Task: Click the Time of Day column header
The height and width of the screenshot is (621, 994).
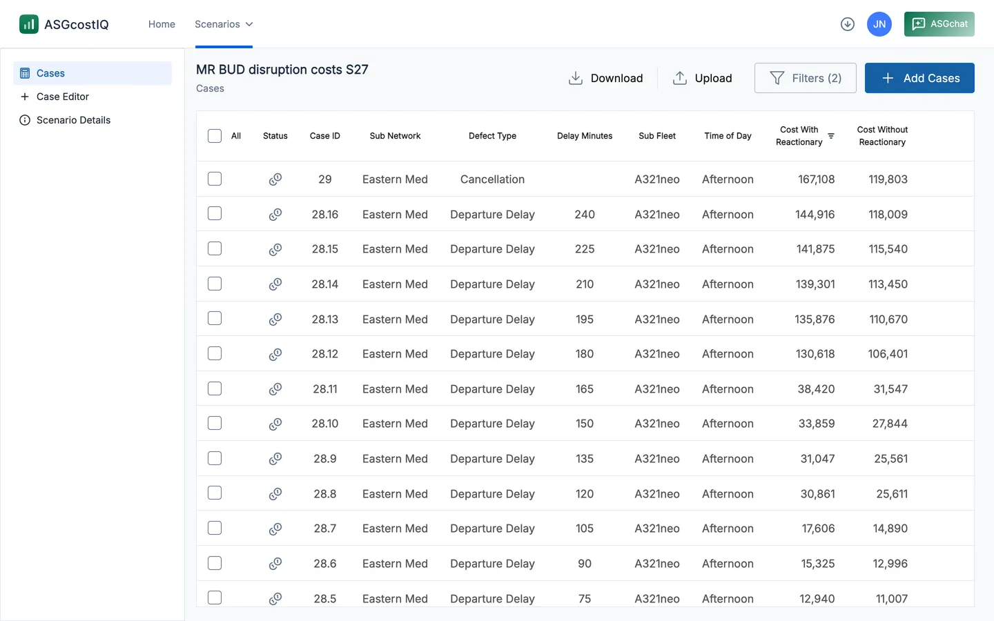Action: coord(728,136)
